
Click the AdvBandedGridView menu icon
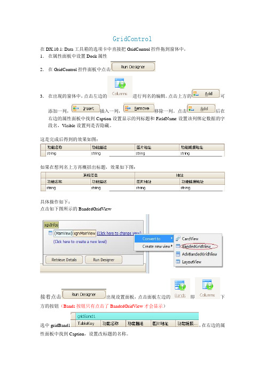point(178,254)
